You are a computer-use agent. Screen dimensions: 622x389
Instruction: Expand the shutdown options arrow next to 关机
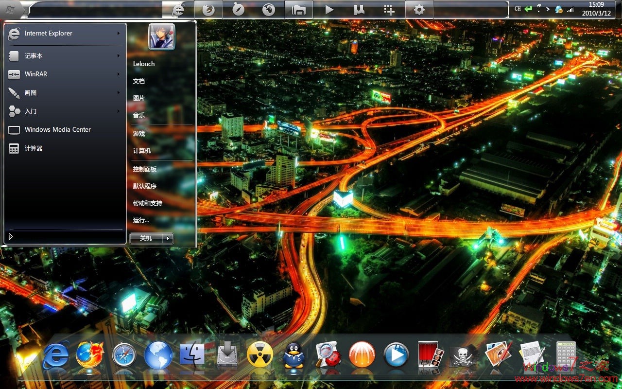pyautogui.click(x=168, y=239)
